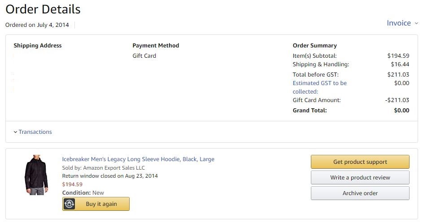
Task: Open the Icebreaker Men's Legacy Hoodie product link
Action: tap(138, 159)
